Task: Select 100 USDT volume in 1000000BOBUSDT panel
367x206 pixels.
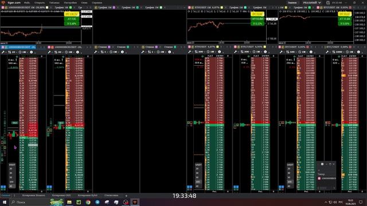Action: 11,182
